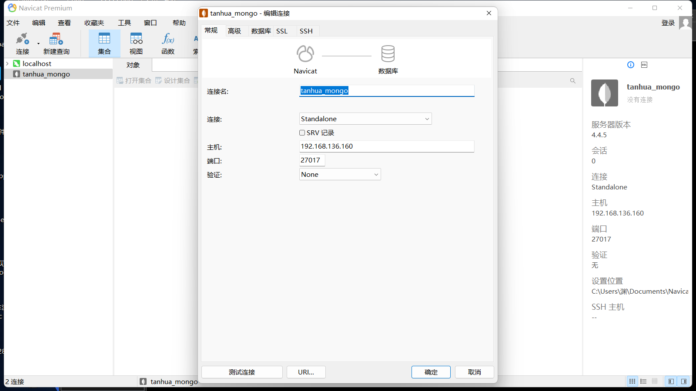Open the 验证 None dropdown
Screen dimensions: 696x391
[x=340, y=174]
